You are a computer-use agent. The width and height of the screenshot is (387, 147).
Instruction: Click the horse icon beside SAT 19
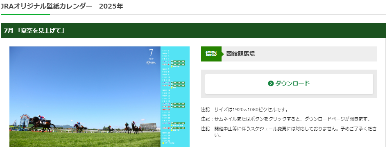point(172,104)
